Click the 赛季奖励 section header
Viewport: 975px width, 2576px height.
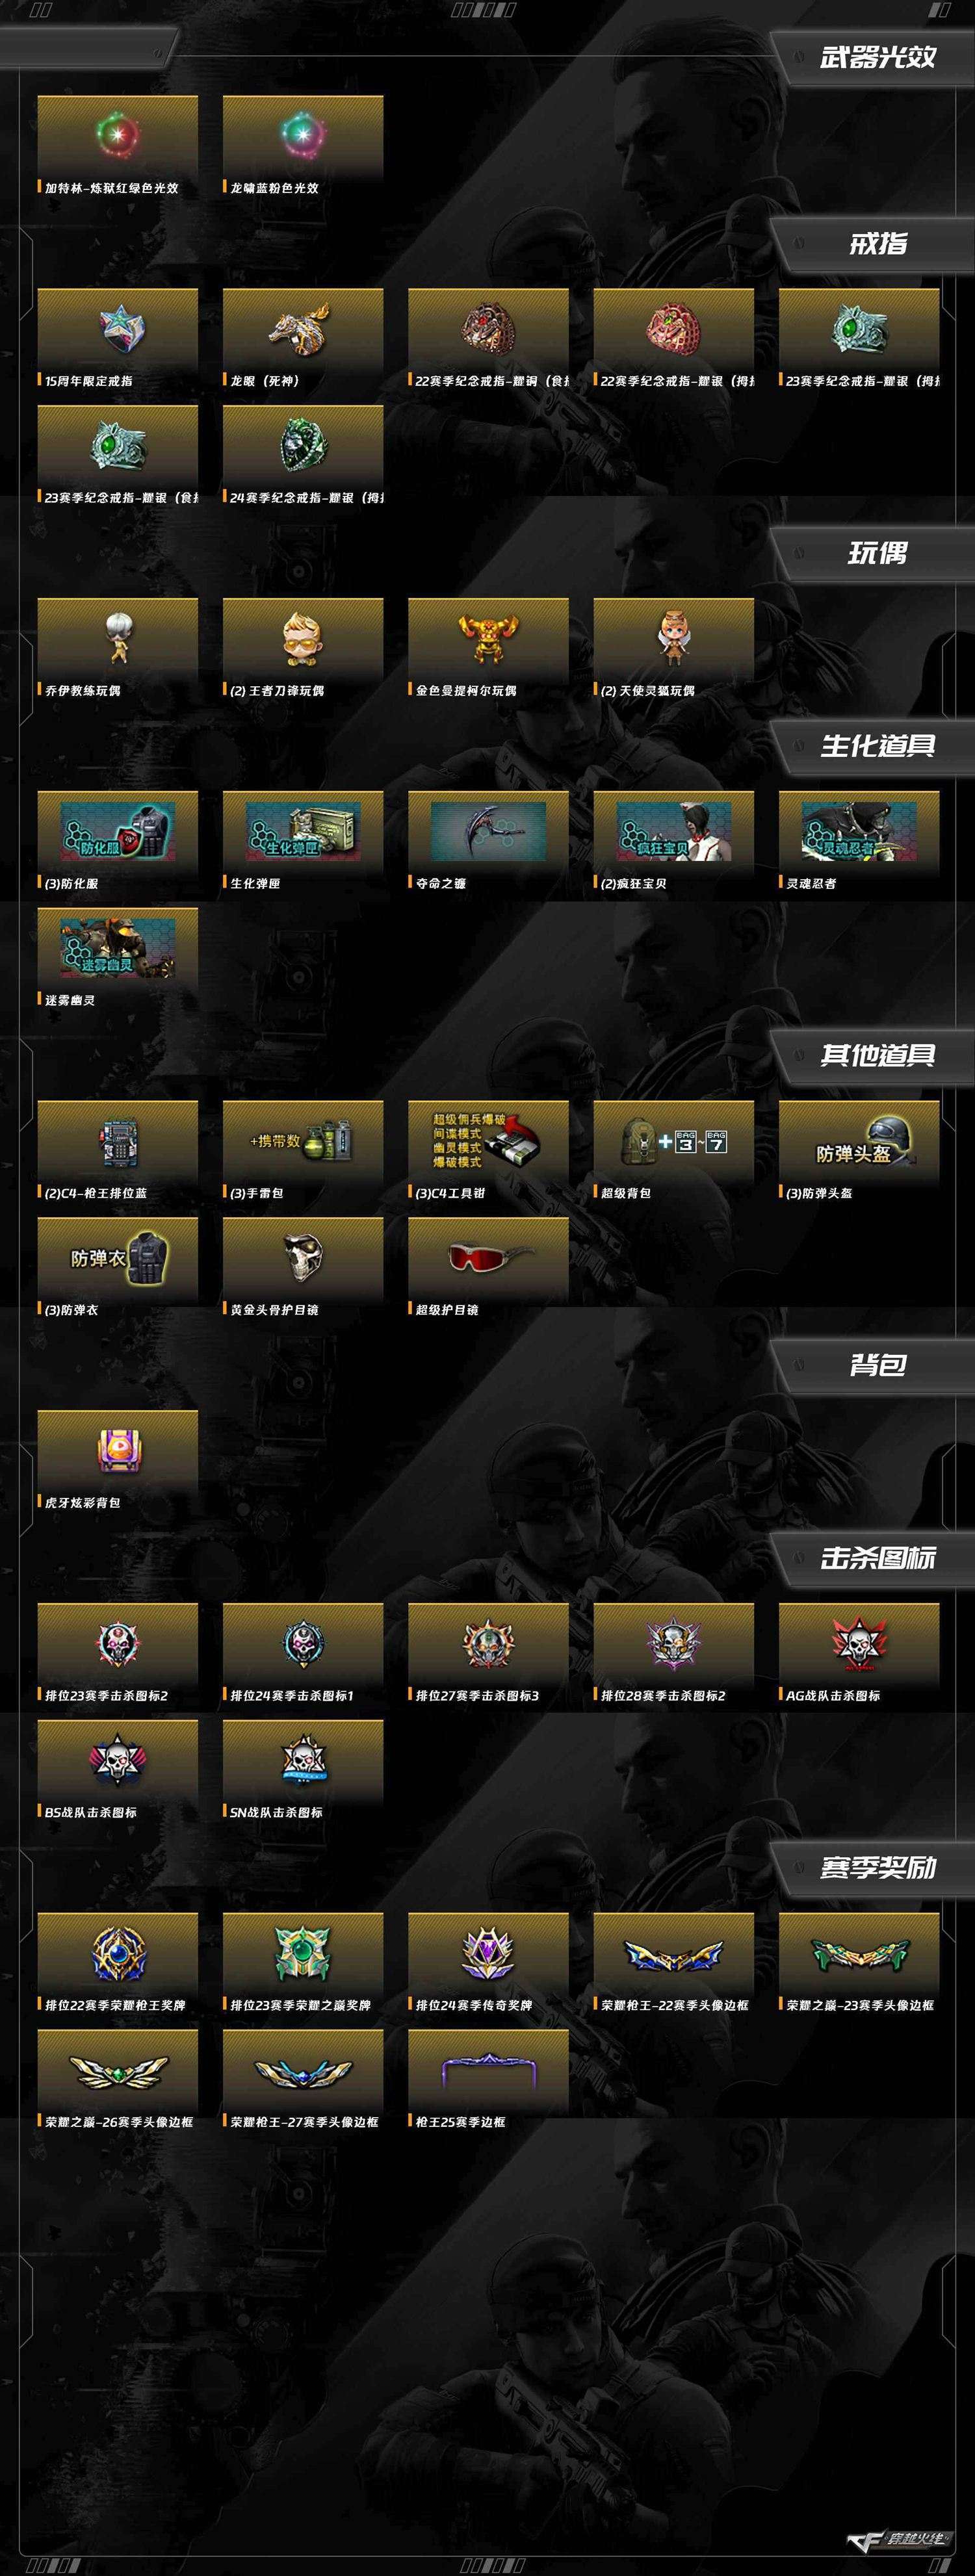click(878, 1867)
